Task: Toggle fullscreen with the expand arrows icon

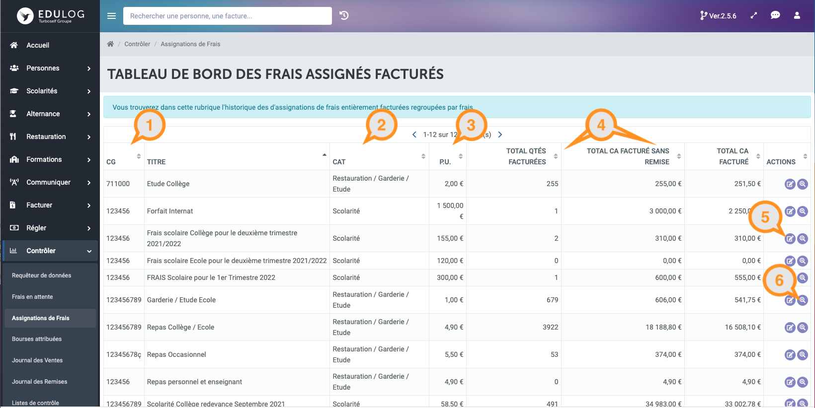Action: pos(754,15)
